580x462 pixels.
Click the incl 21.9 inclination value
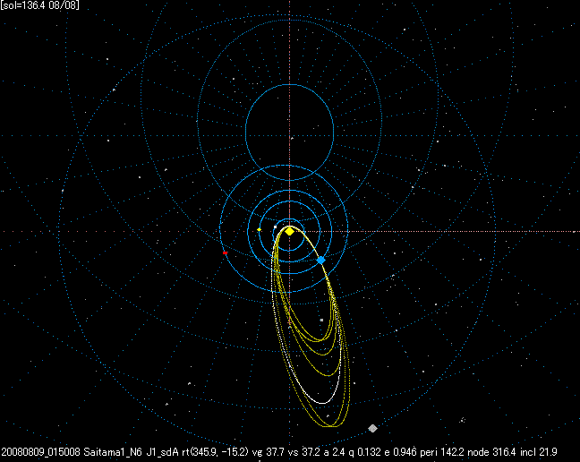(539, 452)
